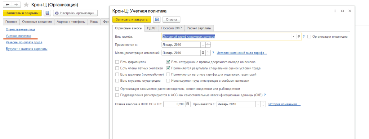The image size is (369, 139).
Task: Maximize the Учетная политика dialog
Action: pos(342,11)
